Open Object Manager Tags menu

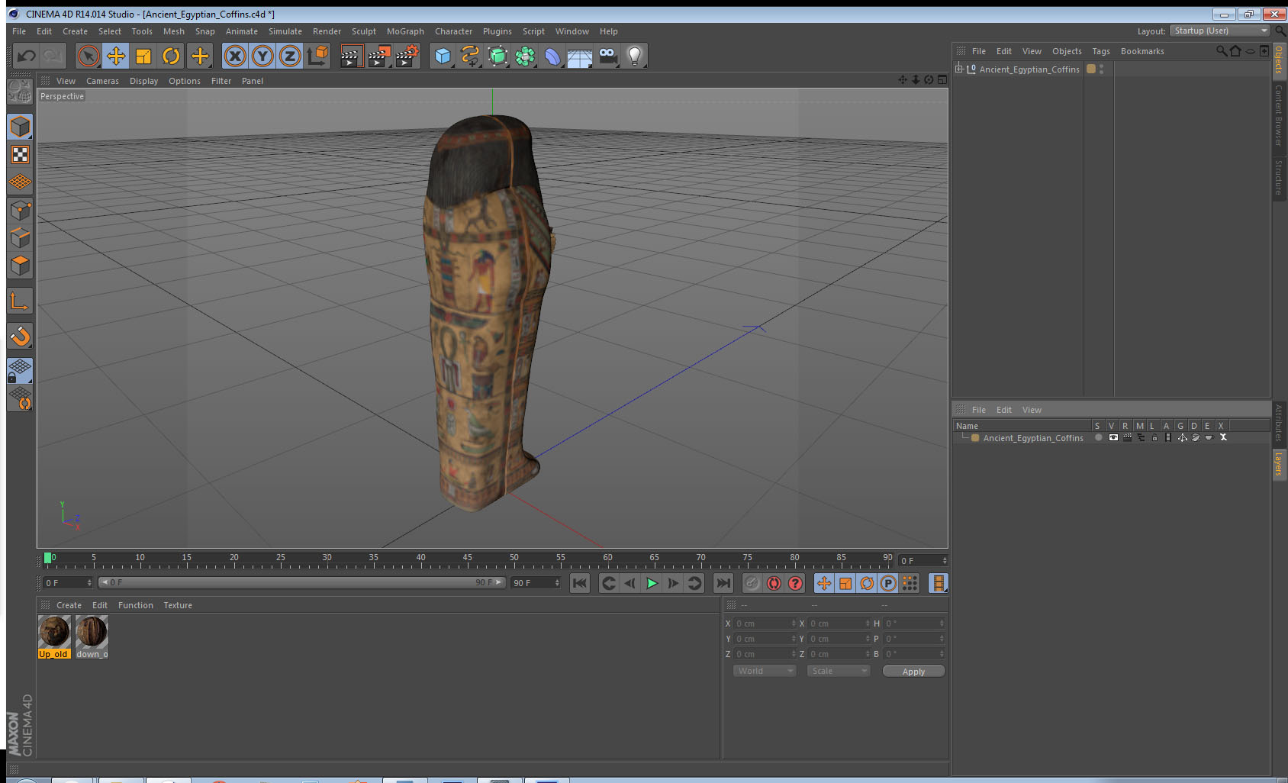(1100, 51)
